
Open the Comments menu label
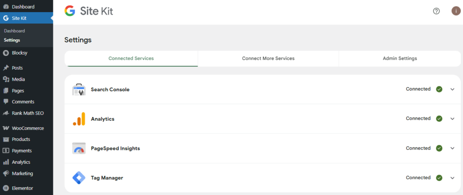click(23, 102)
